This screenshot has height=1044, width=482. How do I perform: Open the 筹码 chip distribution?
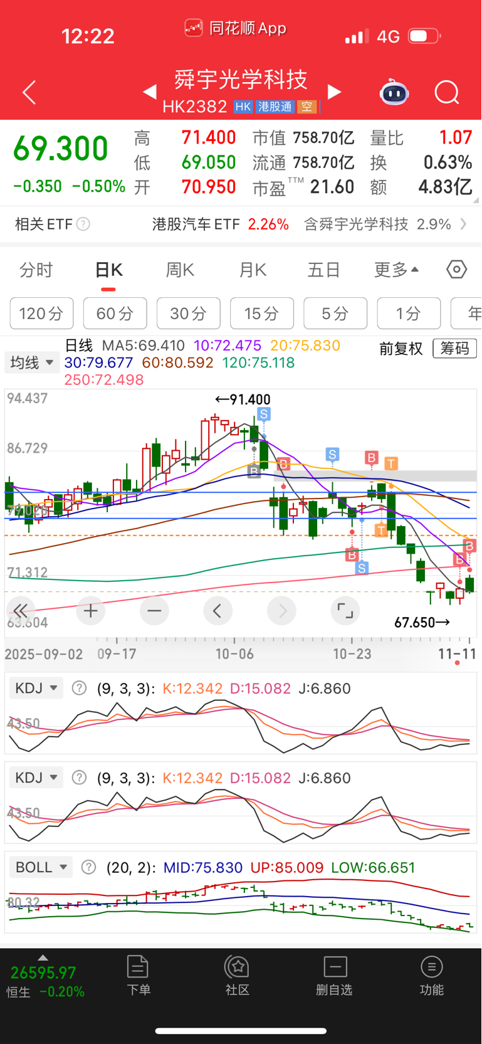click(454, 349)
